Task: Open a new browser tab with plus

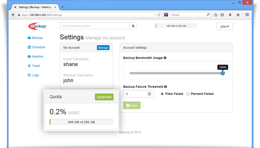Action: (x=62, y=7)
